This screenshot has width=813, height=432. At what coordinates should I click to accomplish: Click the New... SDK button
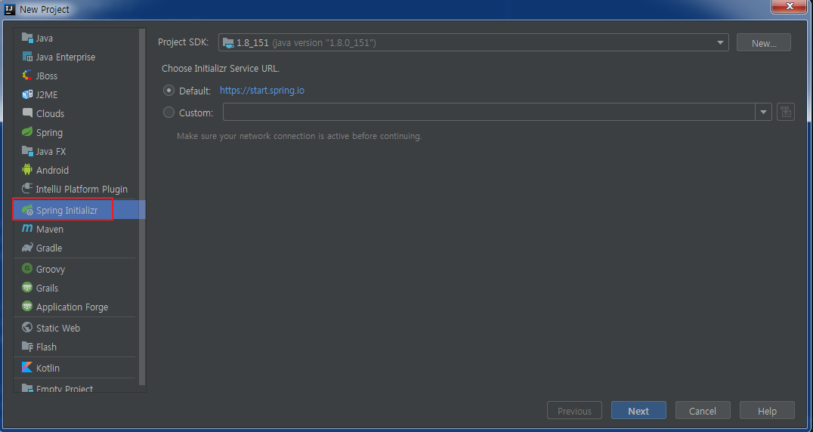tap(764, 43)
